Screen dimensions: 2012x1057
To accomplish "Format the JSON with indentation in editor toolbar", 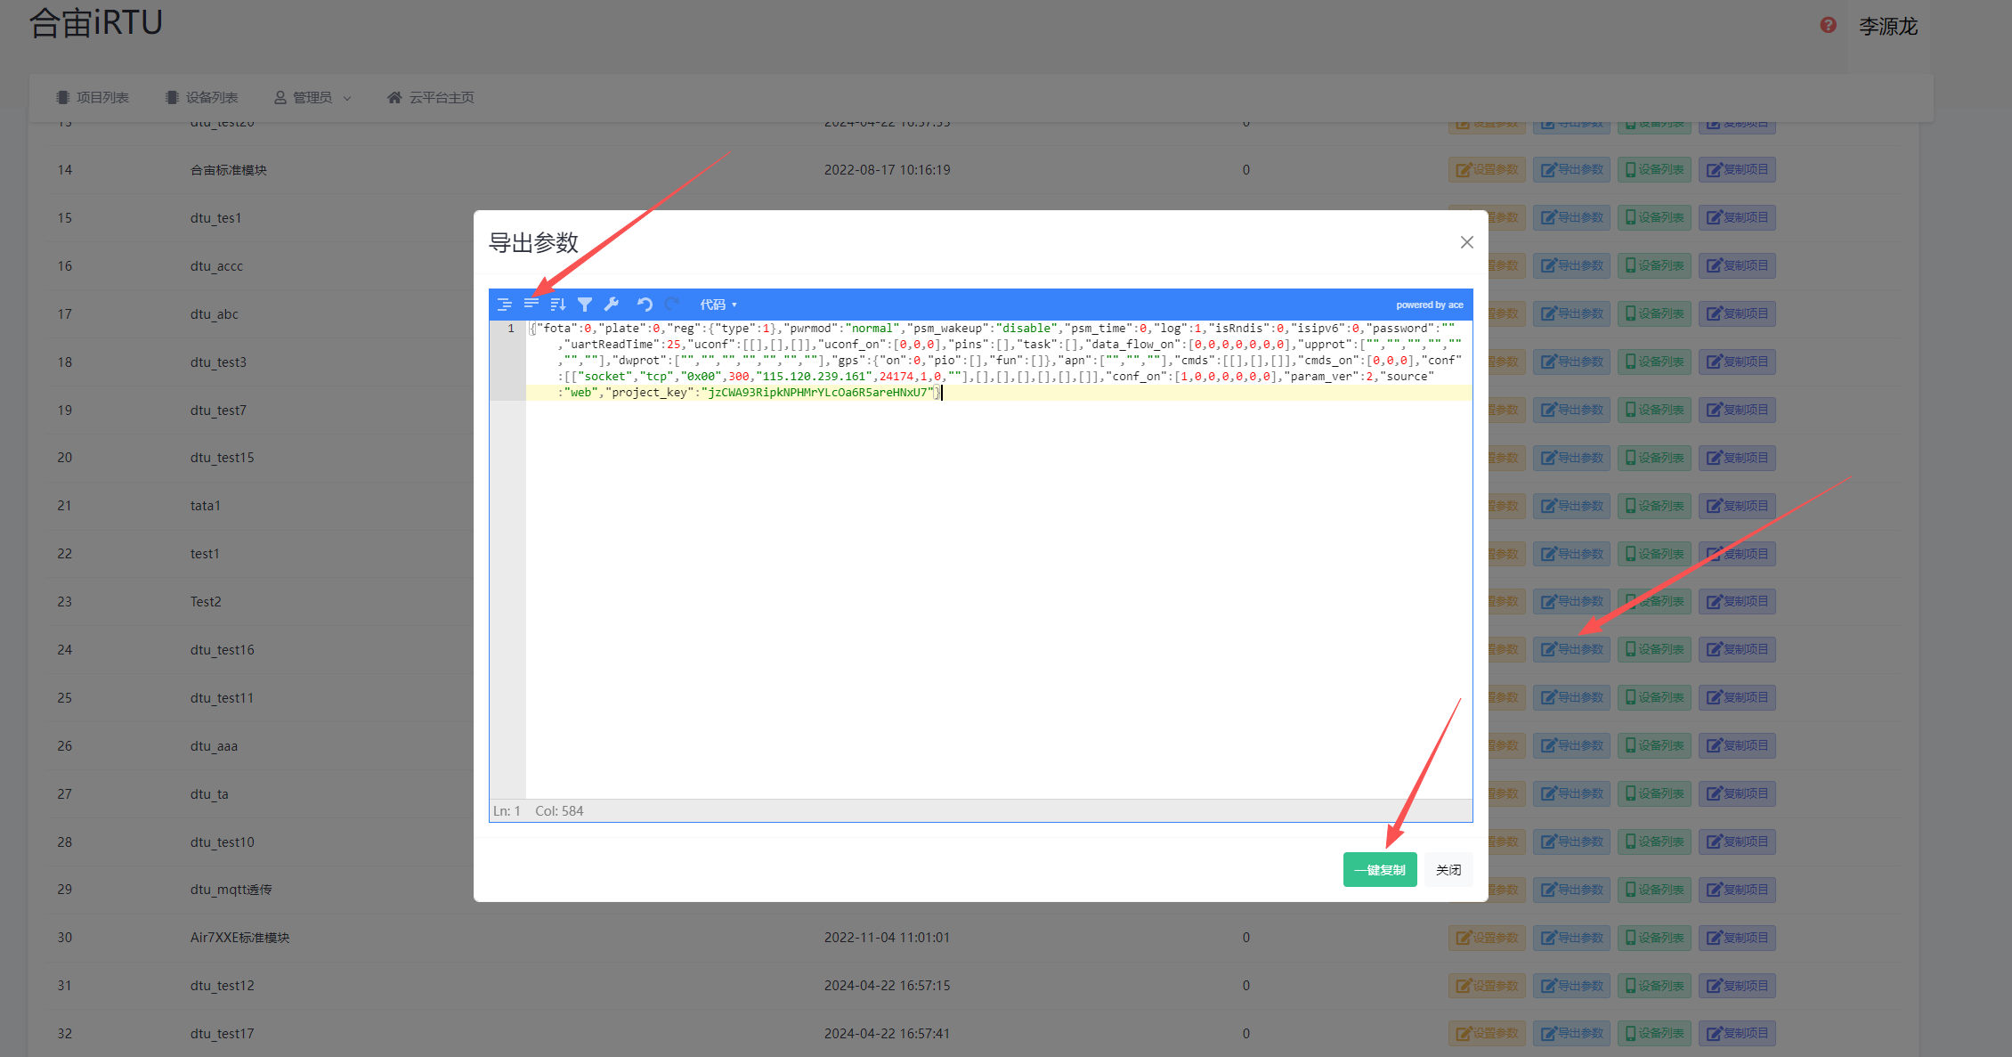I will [505, 305].
